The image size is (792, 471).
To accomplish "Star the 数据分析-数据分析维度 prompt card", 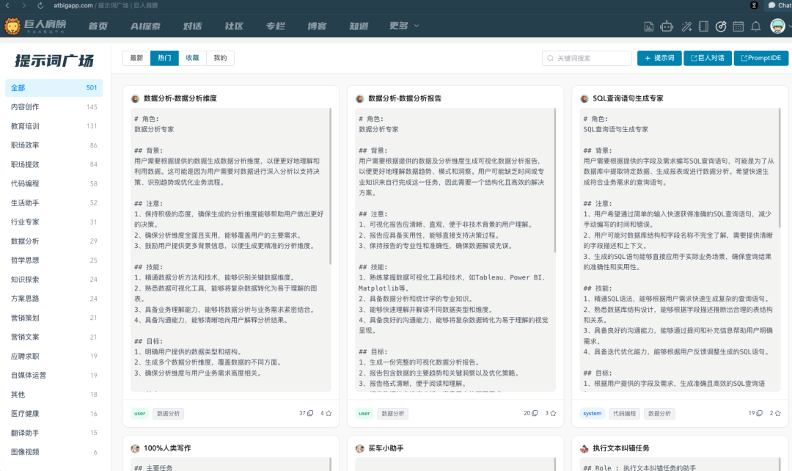I will tap(328, 413).
